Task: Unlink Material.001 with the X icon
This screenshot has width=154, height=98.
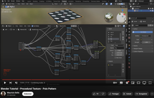Action: pos(76,26)
